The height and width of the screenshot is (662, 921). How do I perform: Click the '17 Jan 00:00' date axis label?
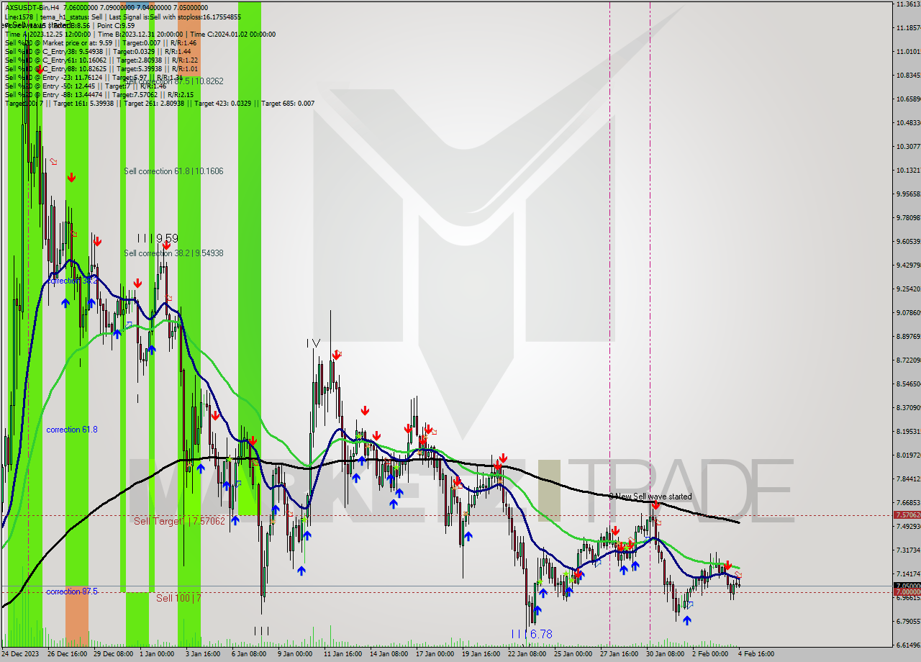click(x=435, y=654)
